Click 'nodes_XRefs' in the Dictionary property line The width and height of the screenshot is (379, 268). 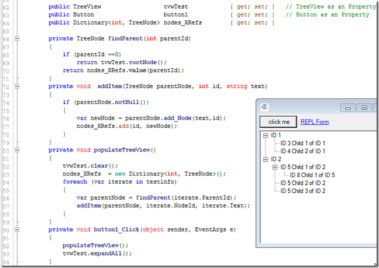tap(182, 23)
